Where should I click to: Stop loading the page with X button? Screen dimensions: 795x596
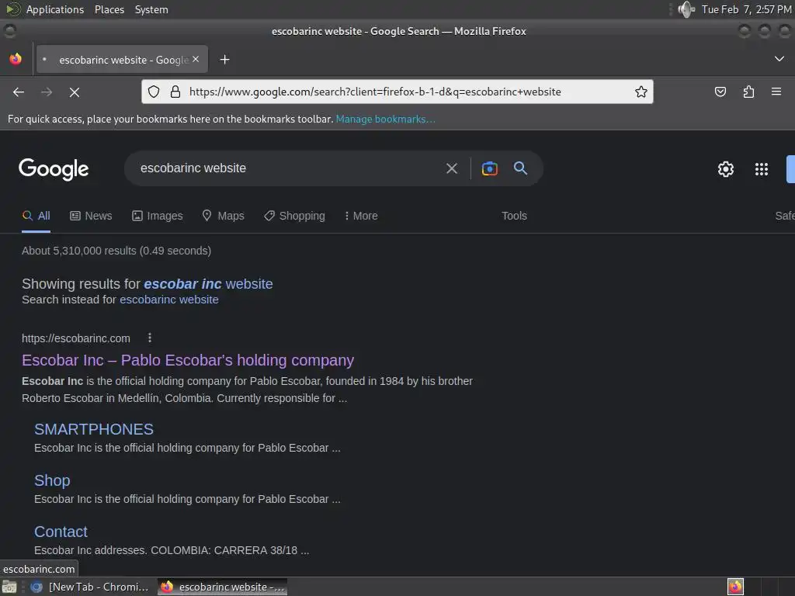[x=74, y=92]
